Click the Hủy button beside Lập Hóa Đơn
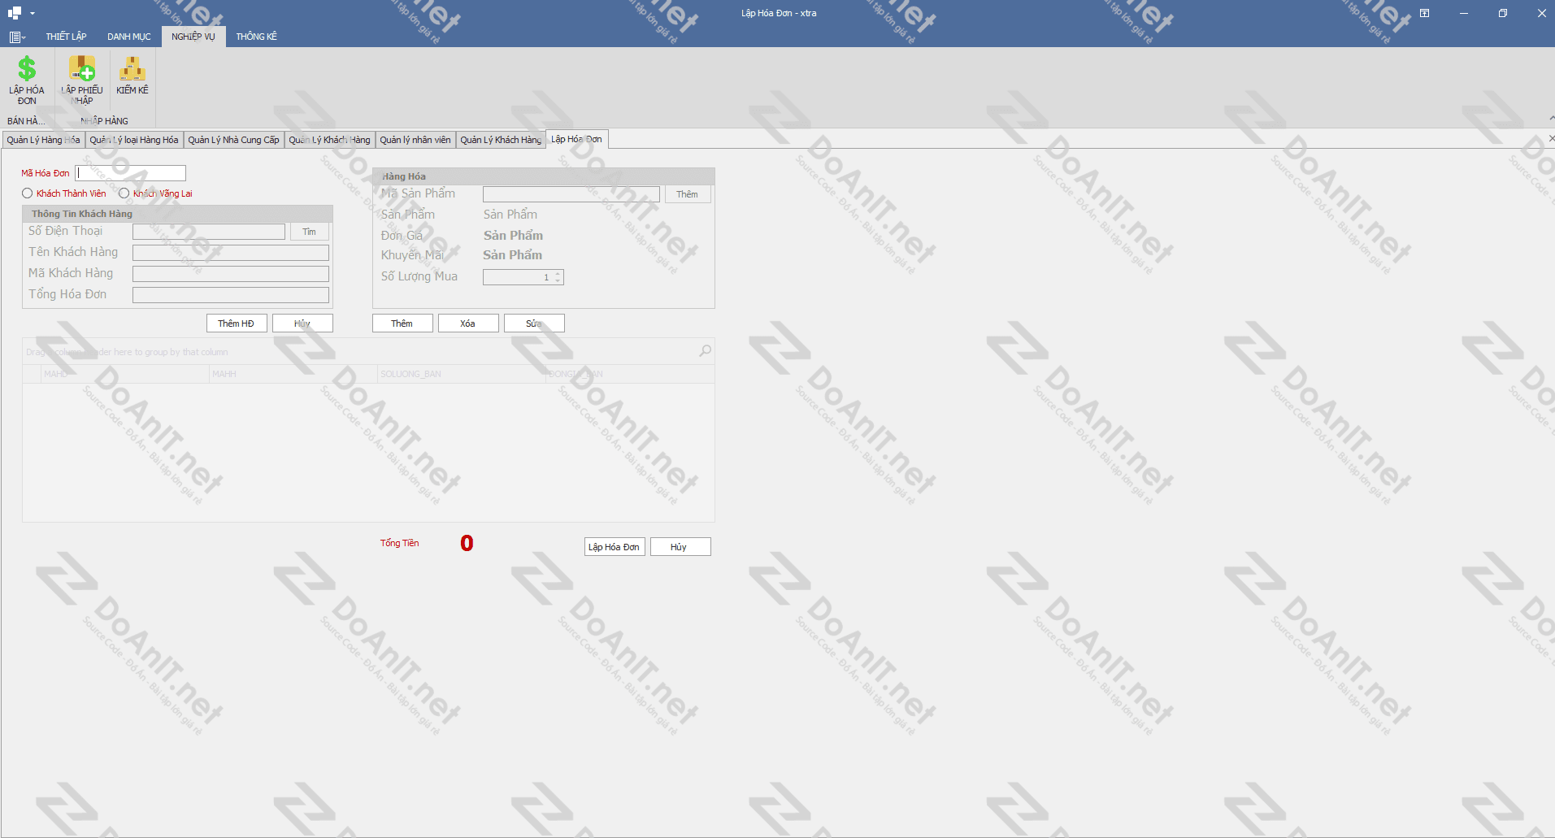1555x838 pixels. point(680,547)
